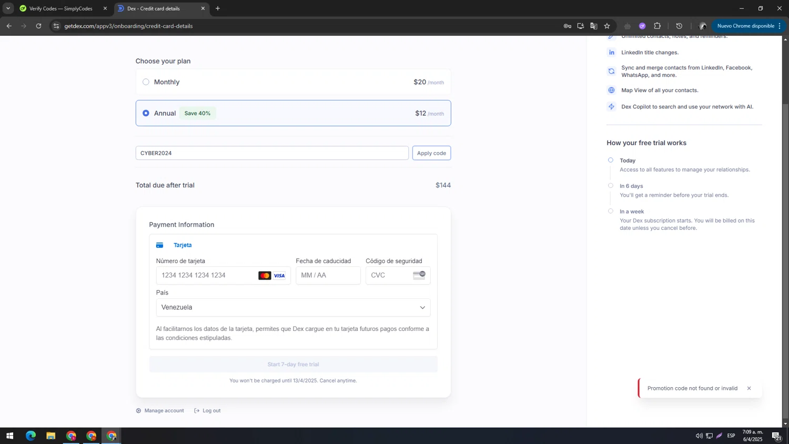Open the Windows Start menu

pyautogui.click(x=9, y=436)
